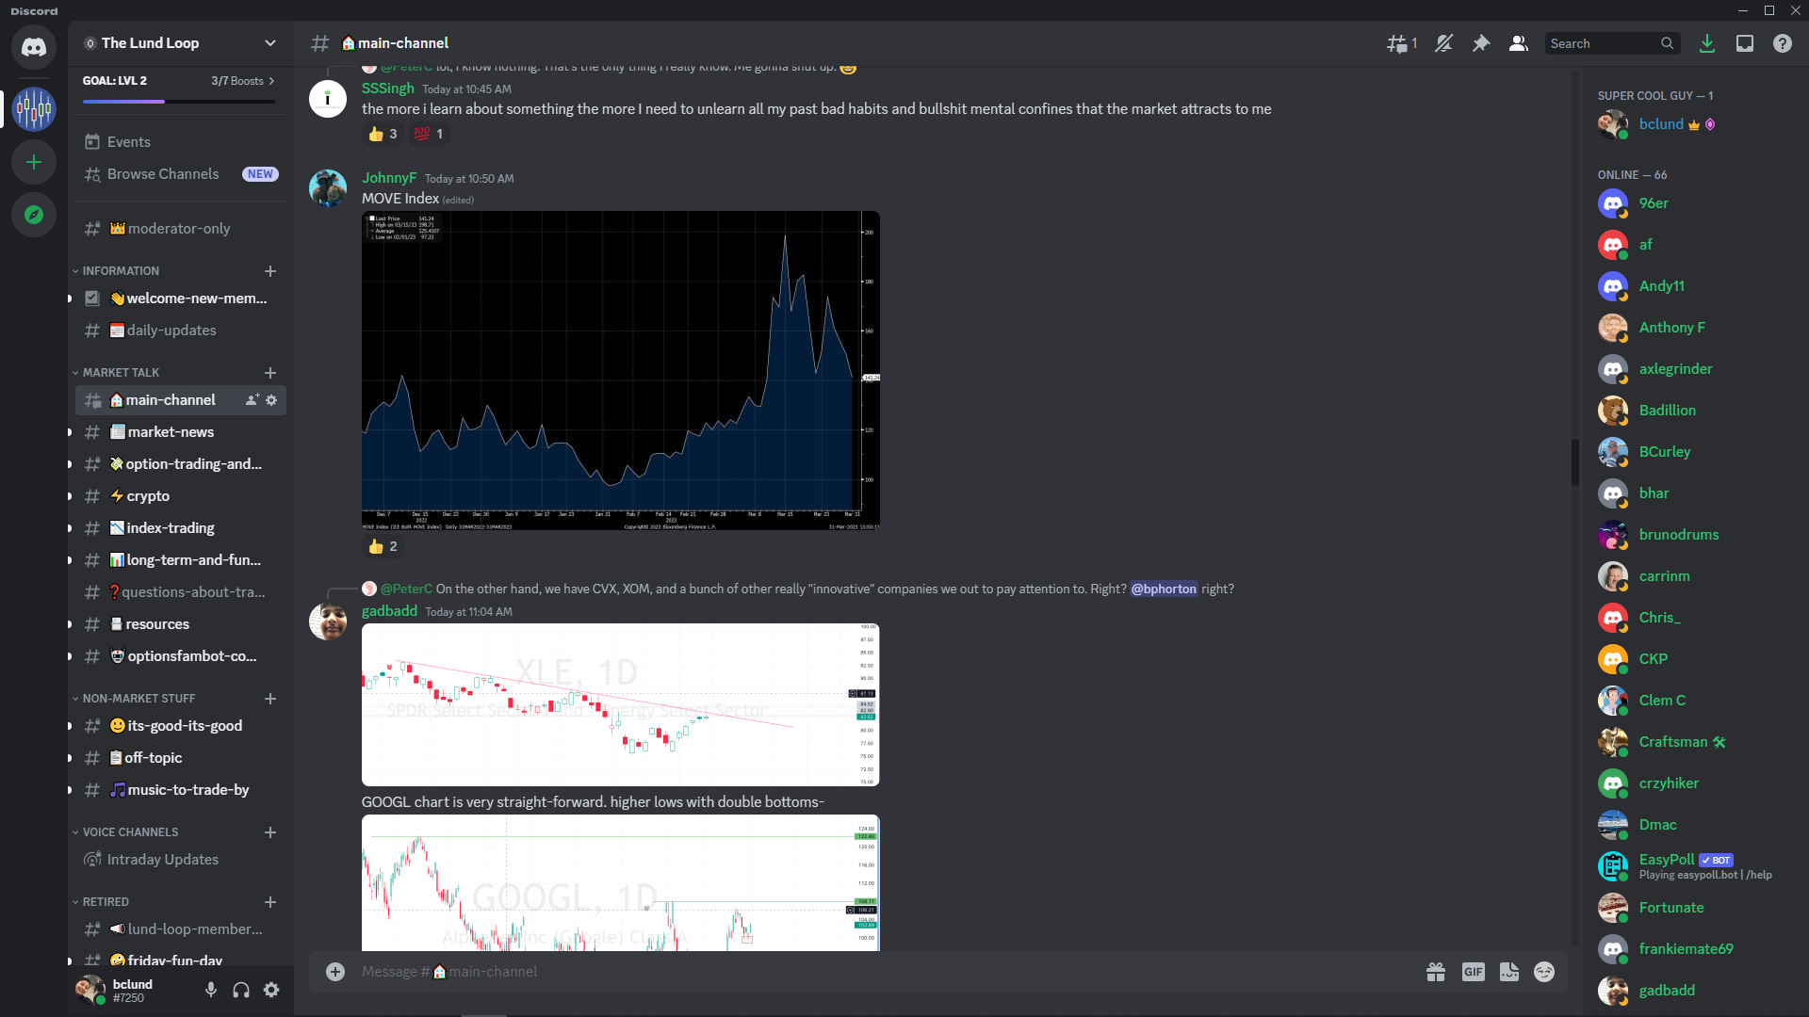Mute microphone in user panel

[x=211, y=990]
